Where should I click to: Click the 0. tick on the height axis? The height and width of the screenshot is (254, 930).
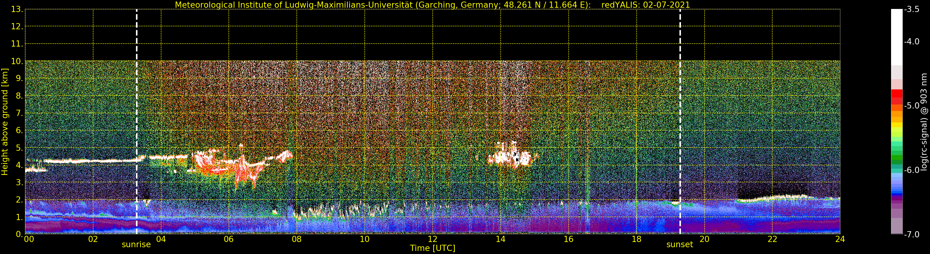tap(19, 234)
